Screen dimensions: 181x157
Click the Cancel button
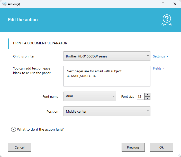pyautogui.click(x=20, y=147)
